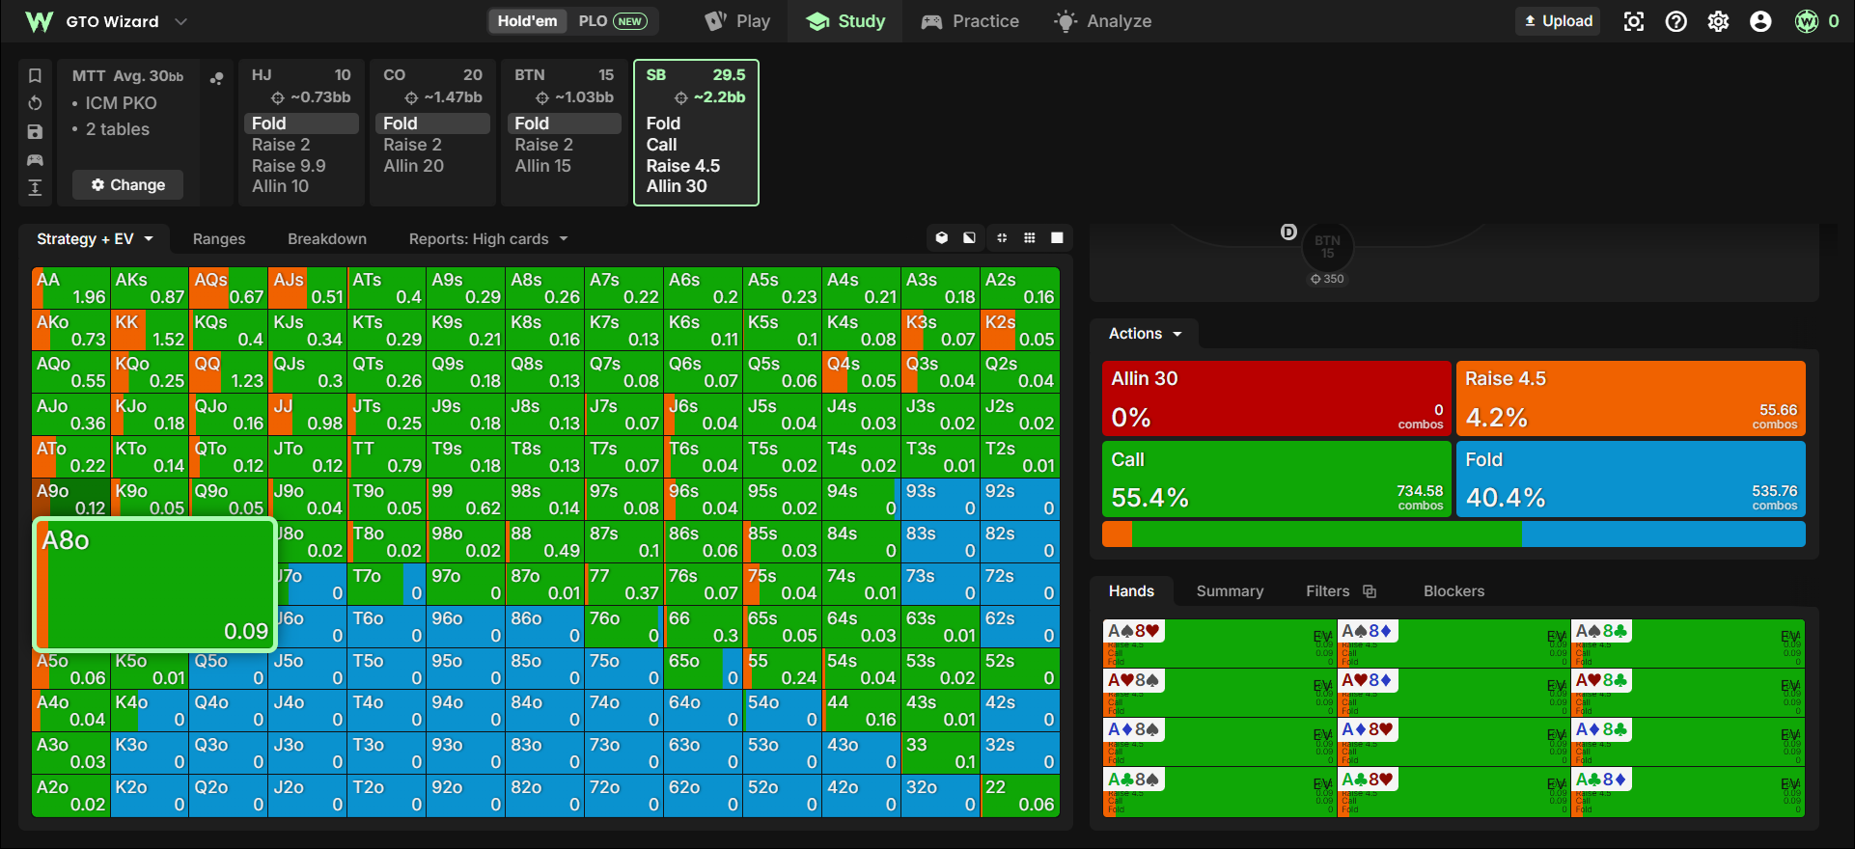Open the Blockers tab
1855x849 pixels.
(x=1454, y=591)
